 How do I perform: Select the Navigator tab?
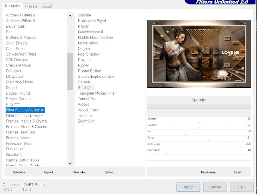pos(12,6)
